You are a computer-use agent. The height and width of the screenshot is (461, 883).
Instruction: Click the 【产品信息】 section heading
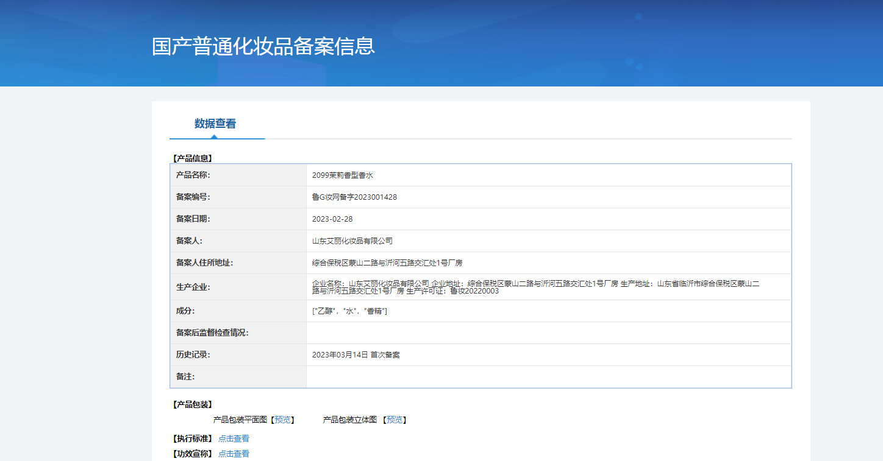(193, 158)
